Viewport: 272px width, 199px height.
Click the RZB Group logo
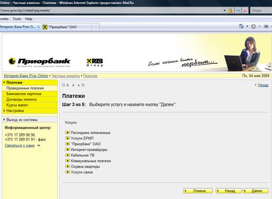[95, 62]
